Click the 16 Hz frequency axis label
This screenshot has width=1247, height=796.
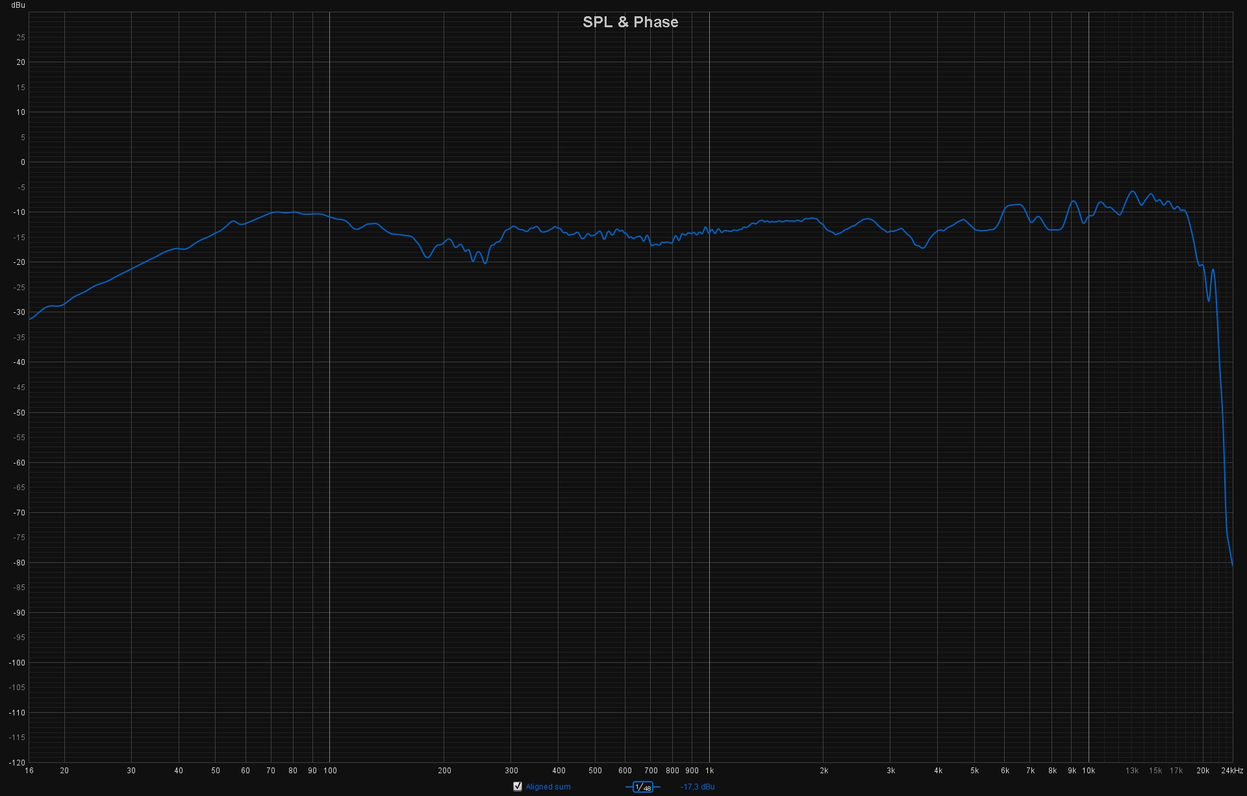click(x=29, y=771)
